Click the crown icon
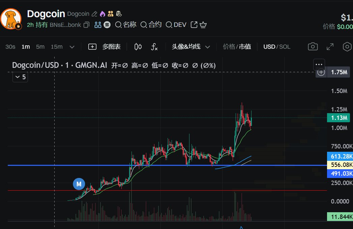 coord(203,25)
